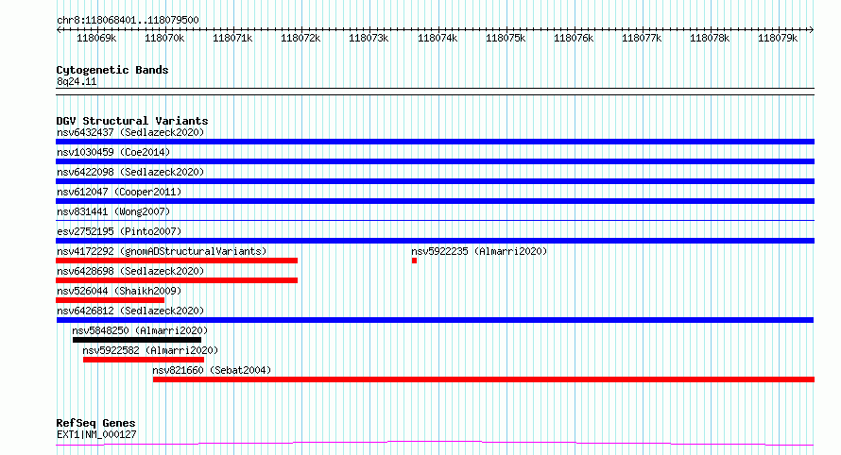Click the 118073k ruler position

point(369,38)
